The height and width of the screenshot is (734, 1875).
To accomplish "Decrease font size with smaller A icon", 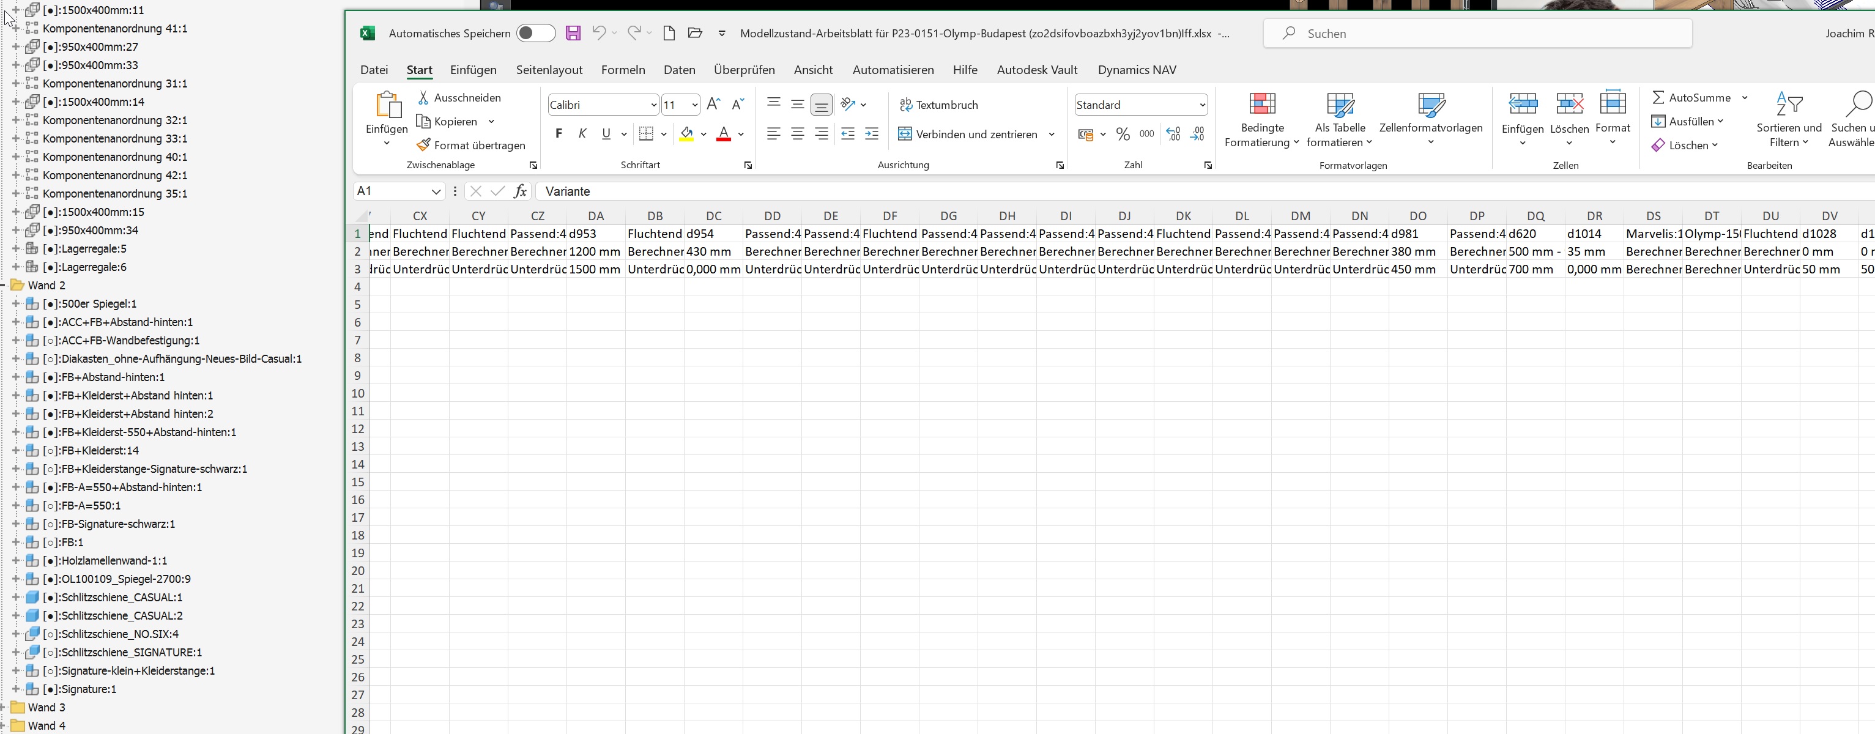I will [737, 104].
